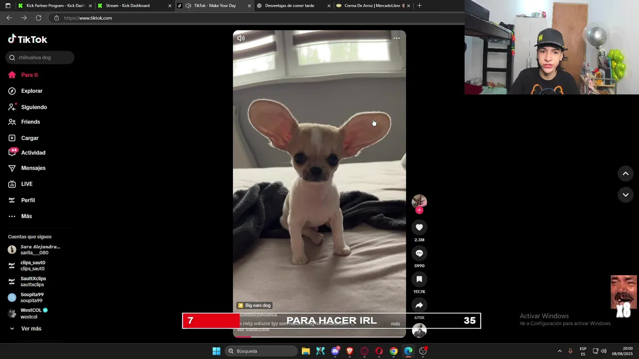
Task: Go to the next video
Action: click(626, 195)
